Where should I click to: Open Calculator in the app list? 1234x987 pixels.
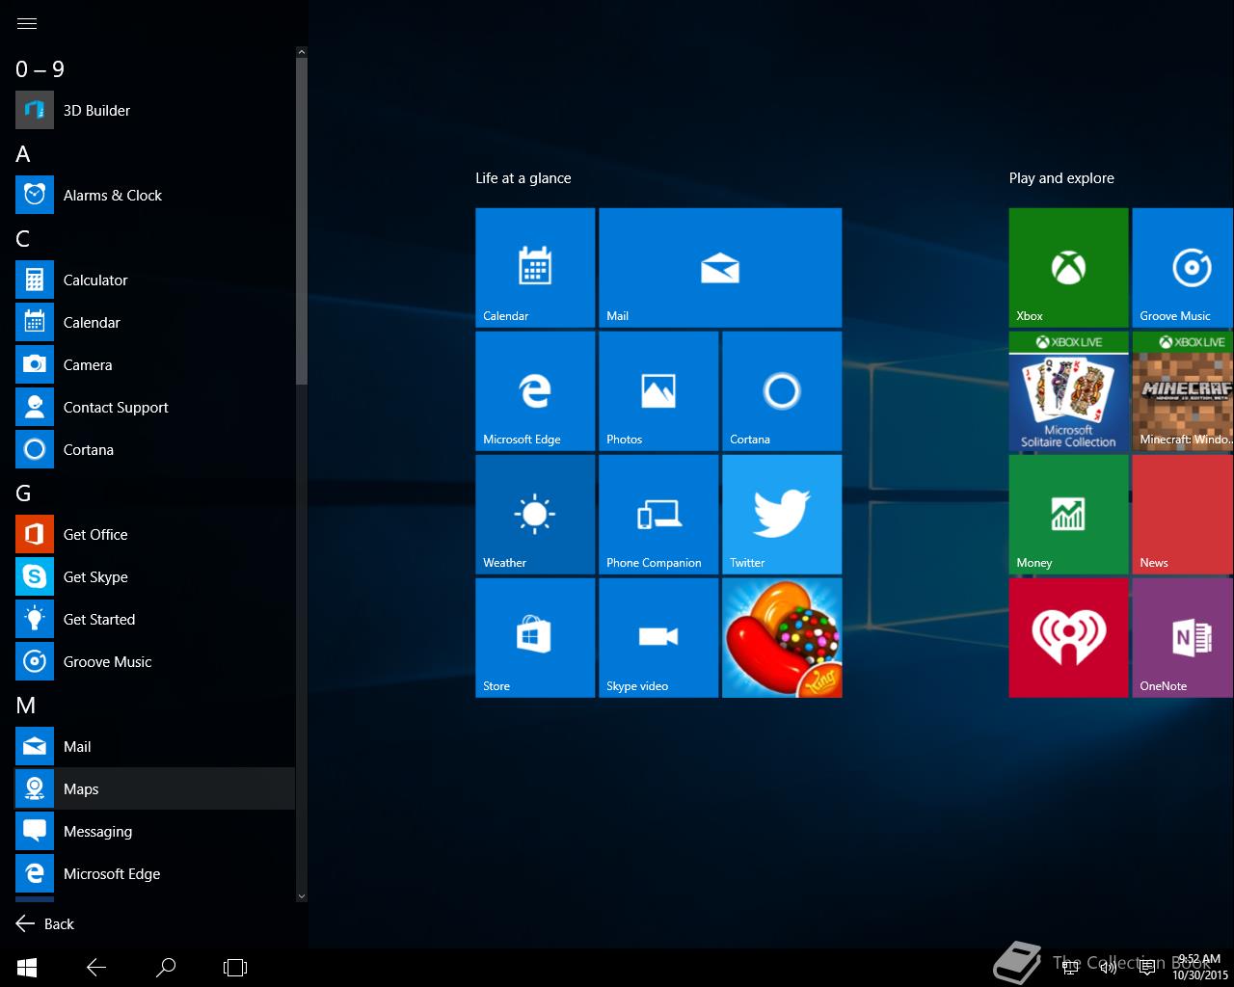tap(154, 280)
